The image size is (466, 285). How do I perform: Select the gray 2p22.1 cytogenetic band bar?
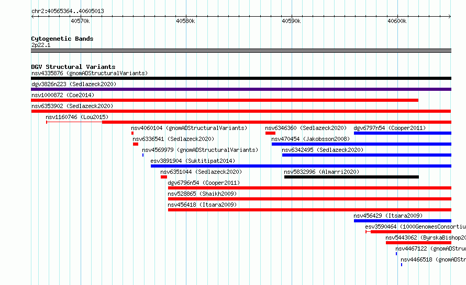pos(241,51)
